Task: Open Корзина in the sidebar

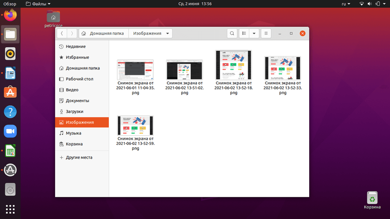Action: 74,144
